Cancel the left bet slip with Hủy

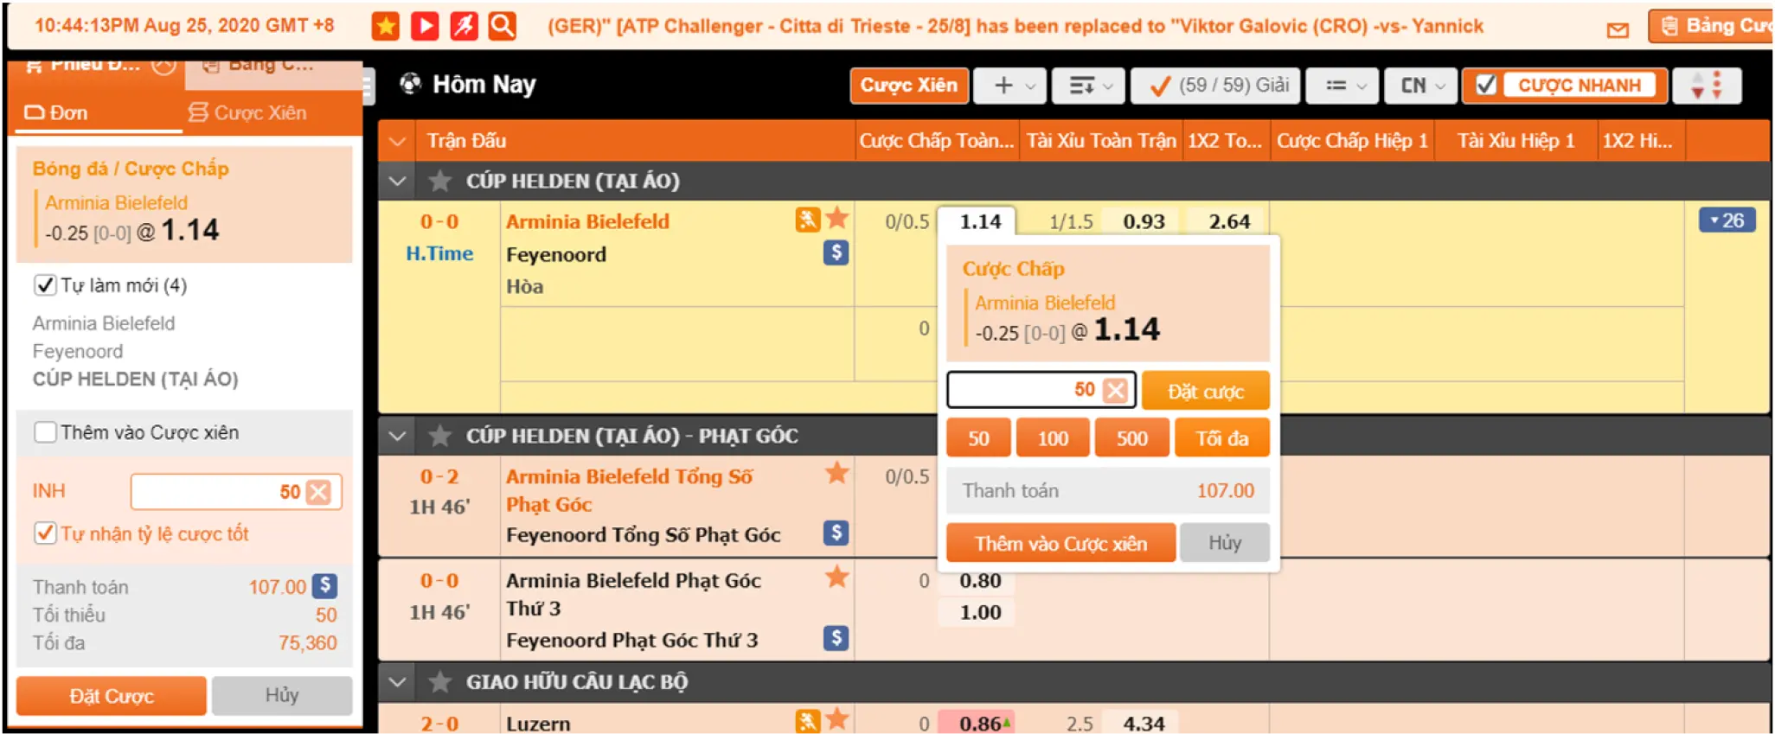pos(282,696)
